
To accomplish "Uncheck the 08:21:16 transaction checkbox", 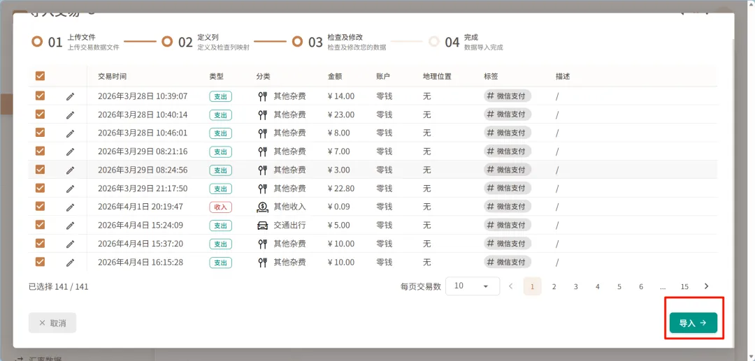I will (x=41, y=151).
